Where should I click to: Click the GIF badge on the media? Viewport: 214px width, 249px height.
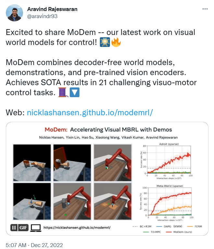tap(23, 227)
